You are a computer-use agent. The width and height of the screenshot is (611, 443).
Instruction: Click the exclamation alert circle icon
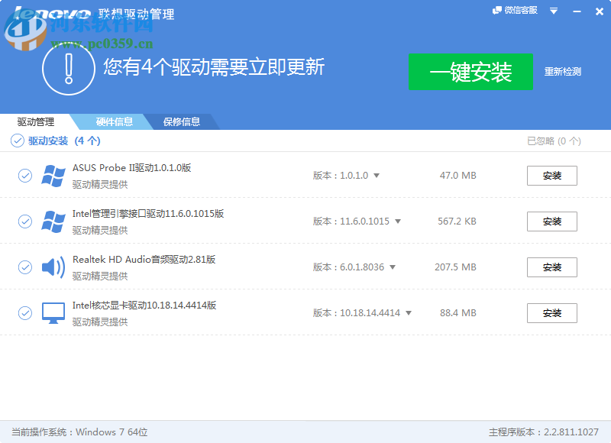point(69,70)
